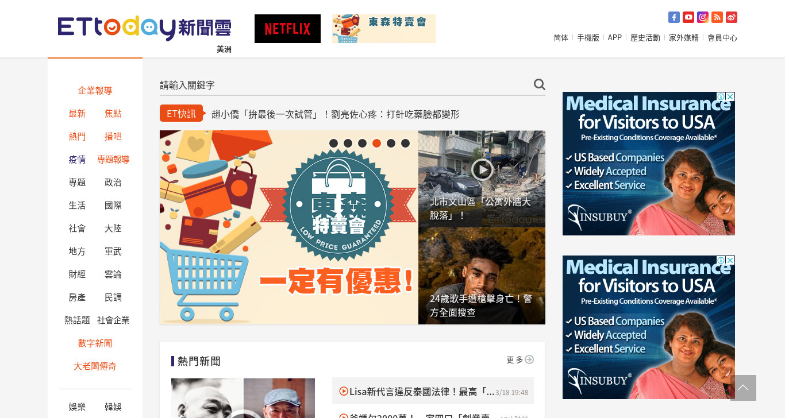Open 軍武 category
The height and width of the screenshot is (418, 785).
point(113,251)
